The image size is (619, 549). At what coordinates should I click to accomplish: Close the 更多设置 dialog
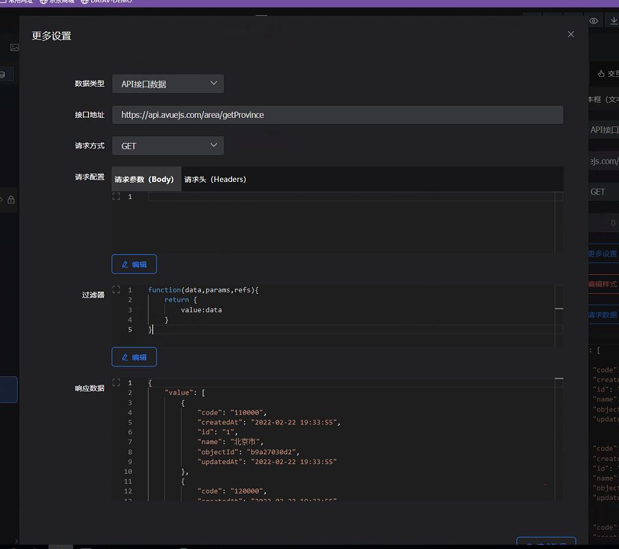571,34
